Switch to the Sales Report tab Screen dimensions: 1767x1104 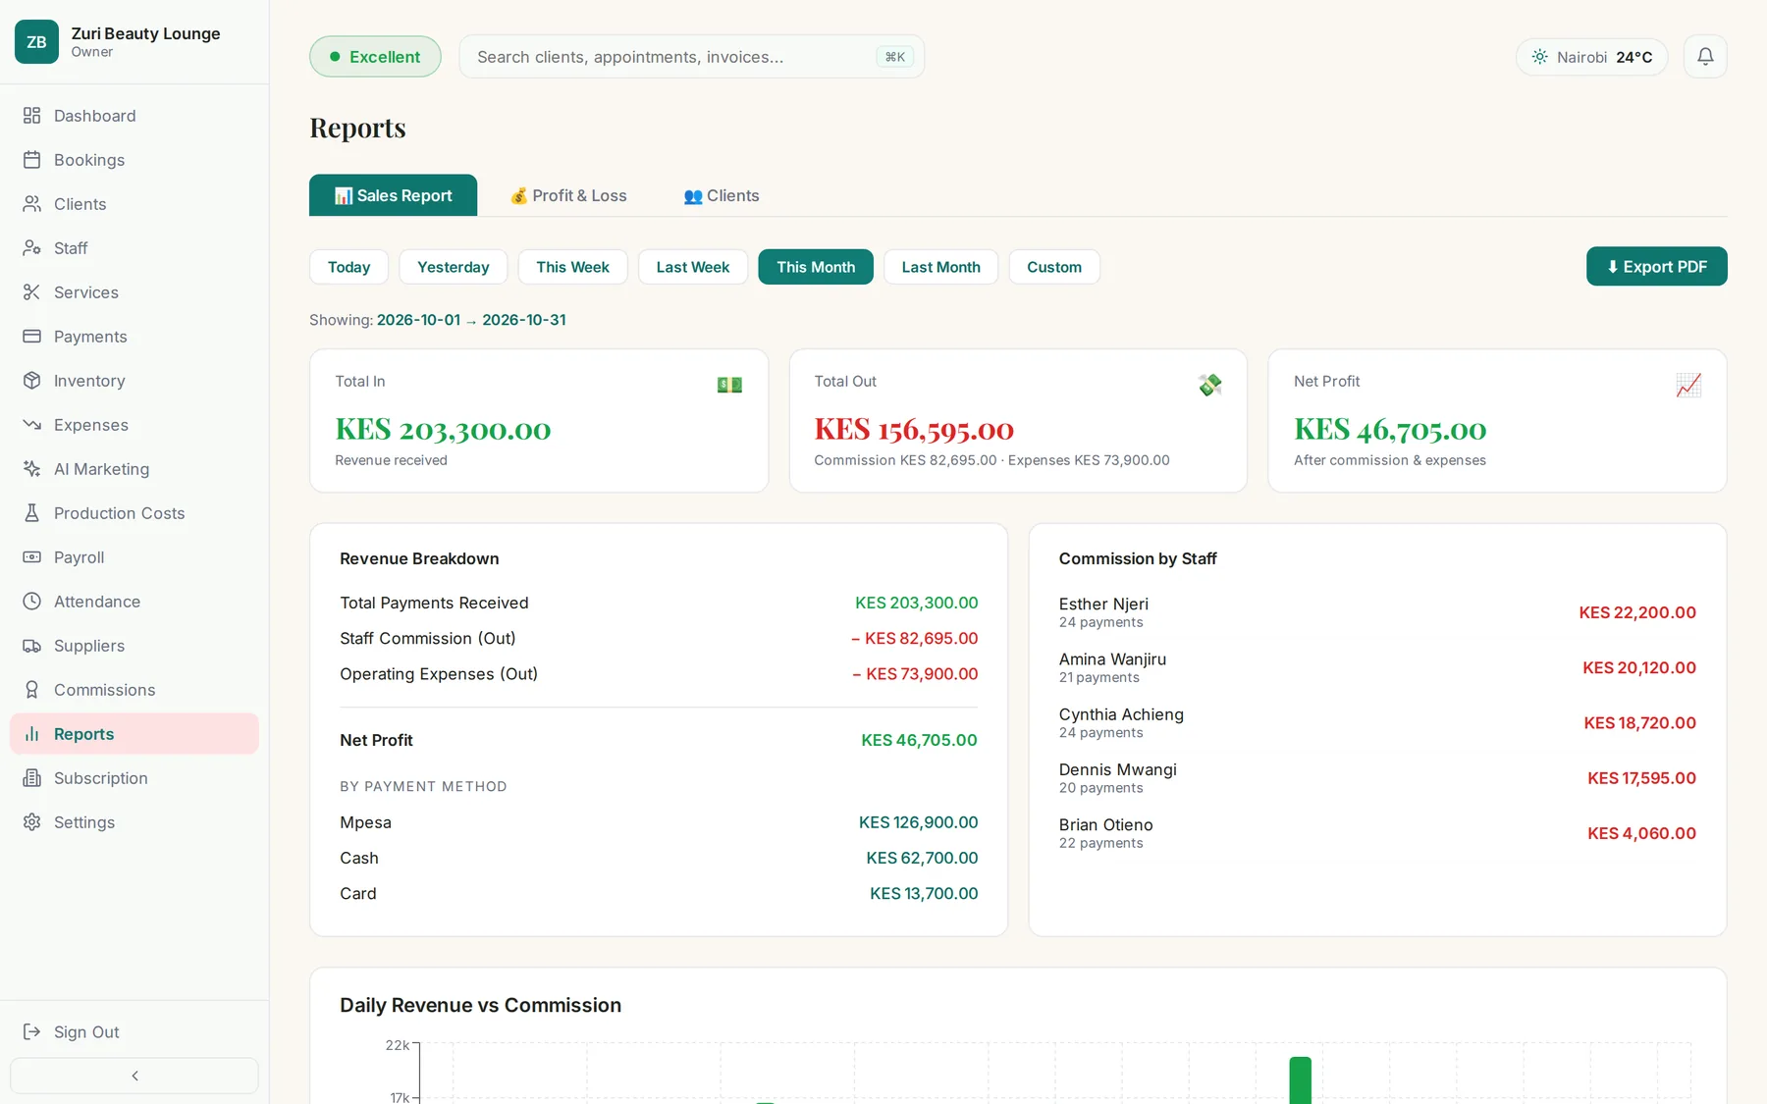coord(393,195)
